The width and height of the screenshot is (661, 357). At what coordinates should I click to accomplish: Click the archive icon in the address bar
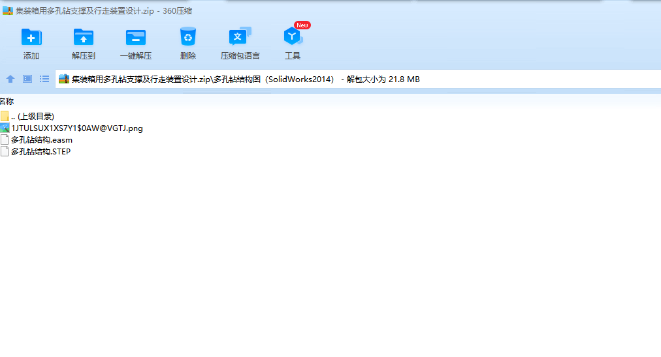click(x=64, y=79)
